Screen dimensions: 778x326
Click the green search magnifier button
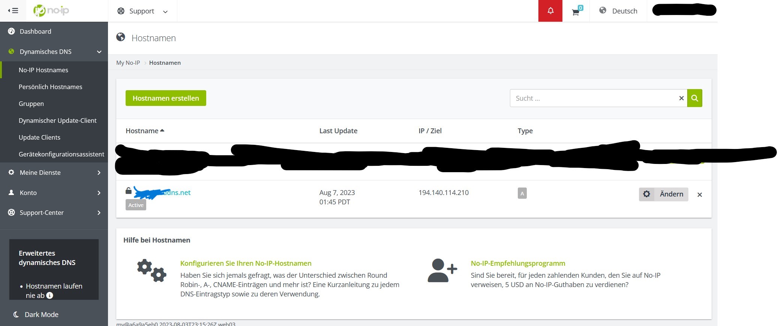pyautogui.click(x=694, y=98)
